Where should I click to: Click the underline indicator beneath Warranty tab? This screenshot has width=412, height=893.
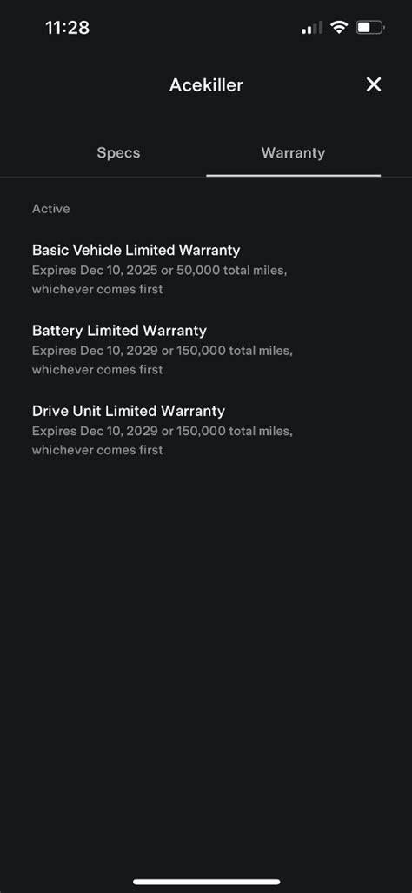coord(293,176)
